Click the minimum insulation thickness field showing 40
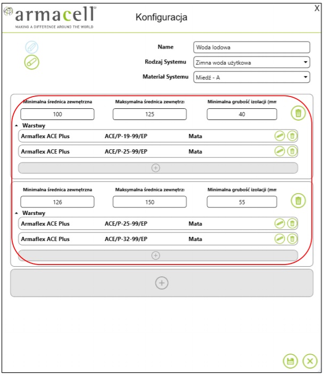This screenshot has width=324, height=376. pyautogui.click(x=242, y=114)
